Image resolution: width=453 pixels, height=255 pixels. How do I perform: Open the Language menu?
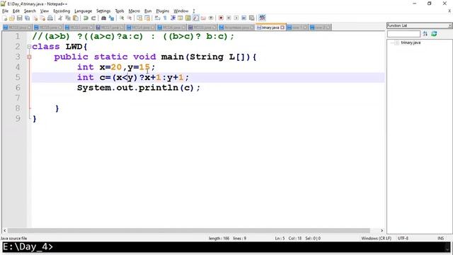pos(83,11)
